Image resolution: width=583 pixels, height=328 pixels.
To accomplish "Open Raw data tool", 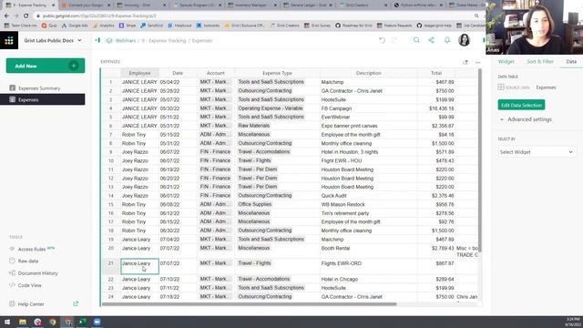I will (28, 261).
